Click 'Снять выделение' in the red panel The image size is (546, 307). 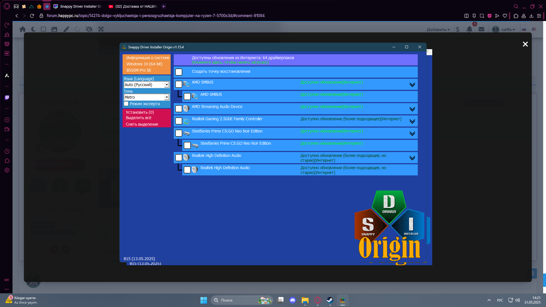tap(142, 124)
